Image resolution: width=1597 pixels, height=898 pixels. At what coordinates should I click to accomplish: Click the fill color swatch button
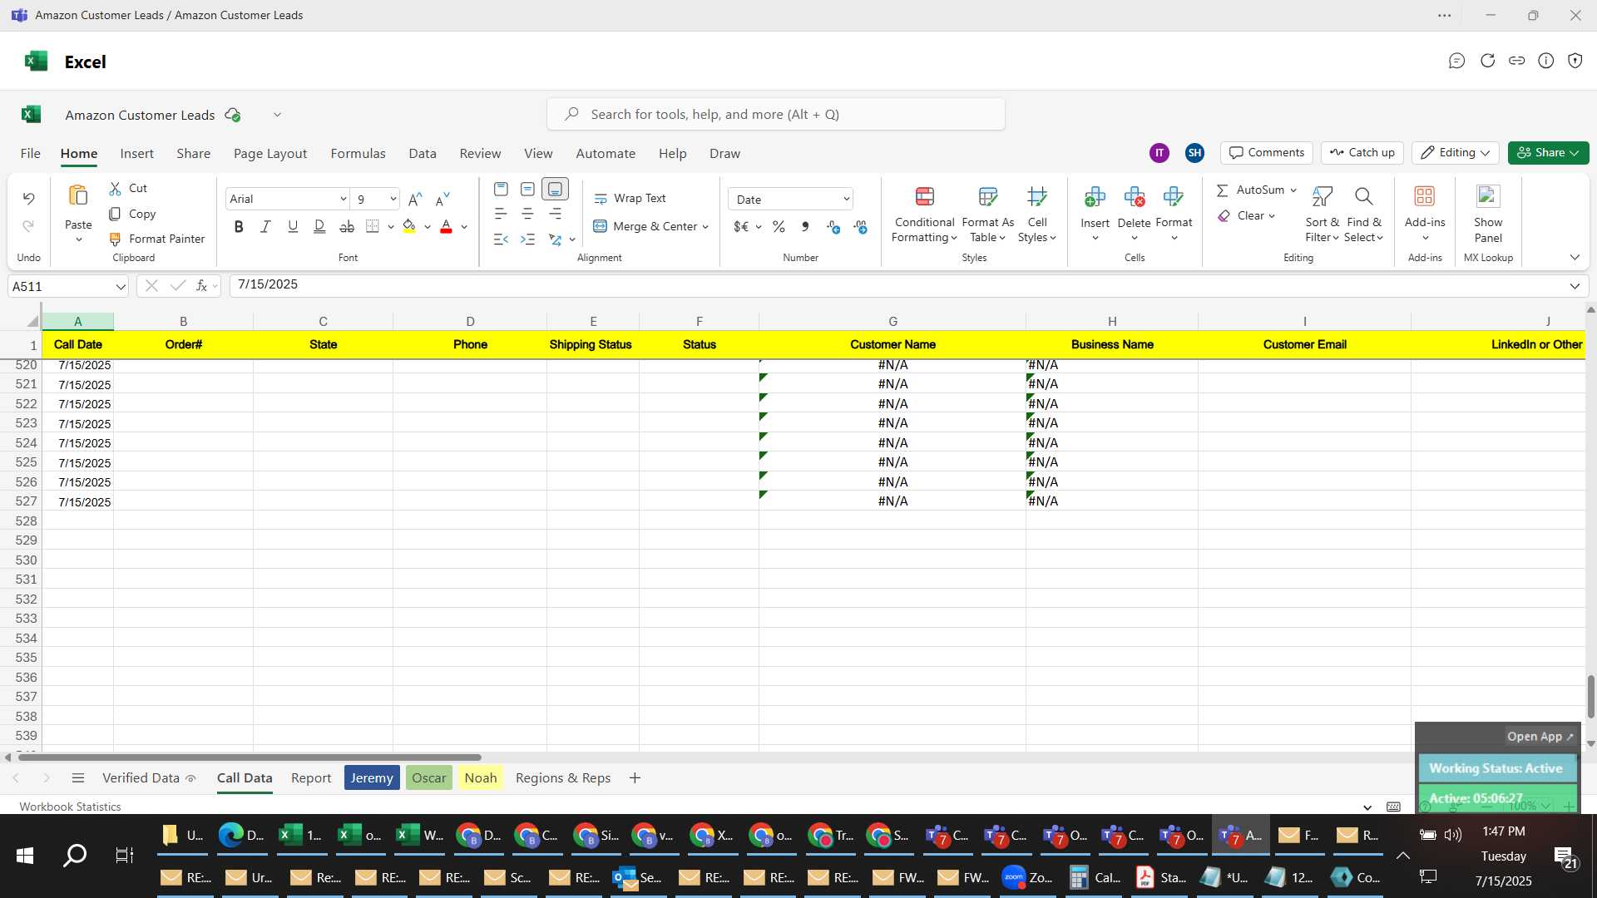(408, 226)
